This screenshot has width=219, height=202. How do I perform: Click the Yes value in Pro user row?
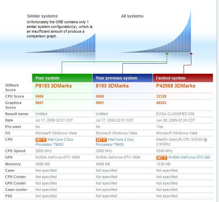(160, 127)
